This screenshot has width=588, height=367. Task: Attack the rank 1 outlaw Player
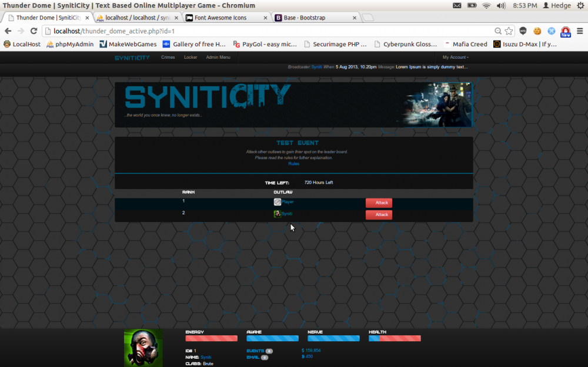coord(379,203)
